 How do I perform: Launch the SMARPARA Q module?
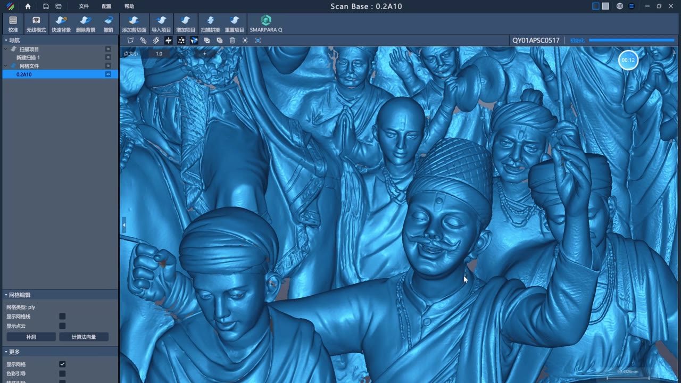coord(266,24)
